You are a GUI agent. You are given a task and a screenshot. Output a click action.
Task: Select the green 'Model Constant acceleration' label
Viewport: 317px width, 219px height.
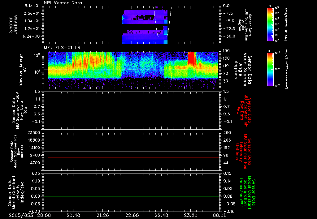pos(247,192)
